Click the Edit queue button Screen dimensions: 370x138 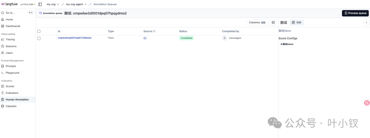tap(297, 22)
